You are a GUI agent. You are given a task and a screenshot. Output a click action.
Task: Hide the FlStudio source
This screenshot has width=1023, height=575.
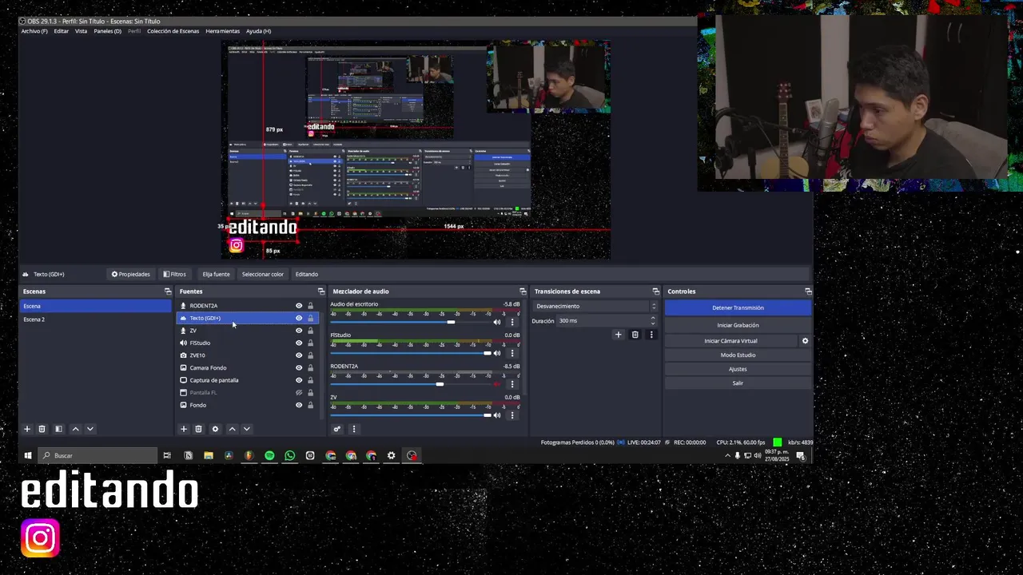(299, 343)
